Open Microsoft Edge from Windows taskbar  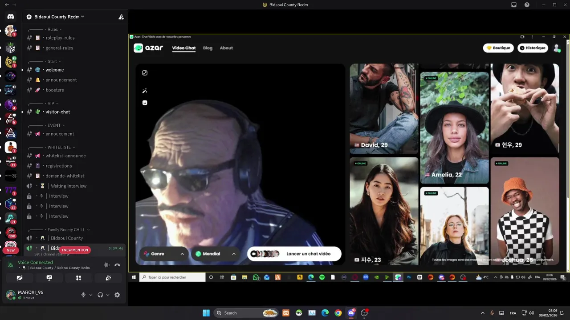(x=325, y=313)
